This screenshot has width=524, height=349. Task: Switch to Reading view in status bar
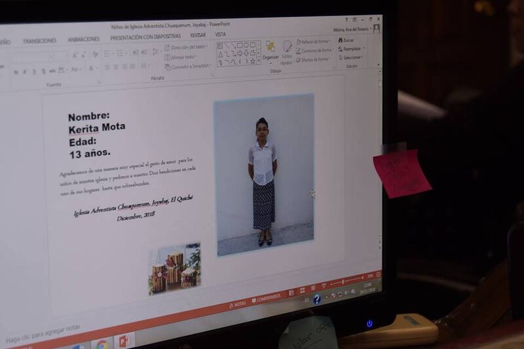pos(313,288)
